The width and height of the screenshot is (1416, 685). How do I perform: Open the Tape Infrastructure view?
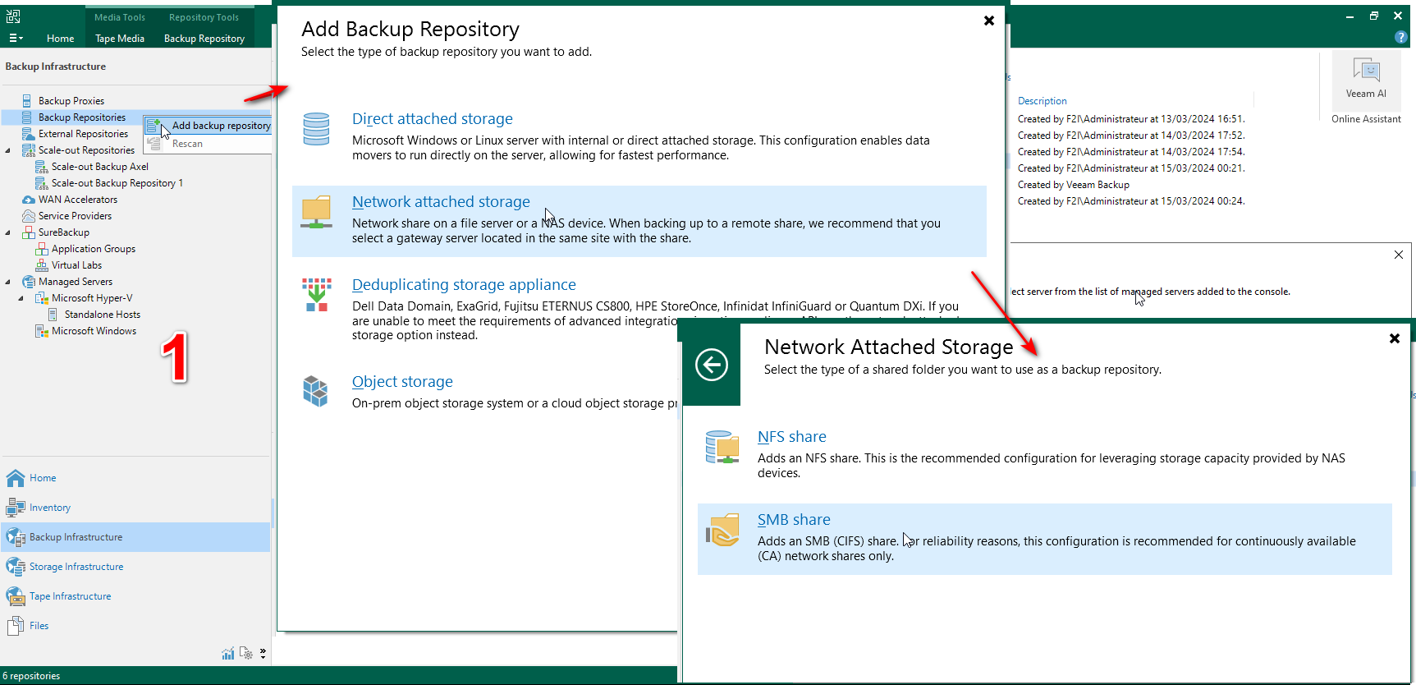(70, 596)
